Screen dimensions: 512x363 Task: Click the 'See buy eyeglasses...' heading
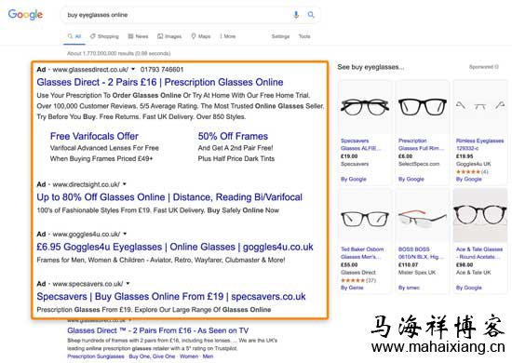tap(371, 67)
